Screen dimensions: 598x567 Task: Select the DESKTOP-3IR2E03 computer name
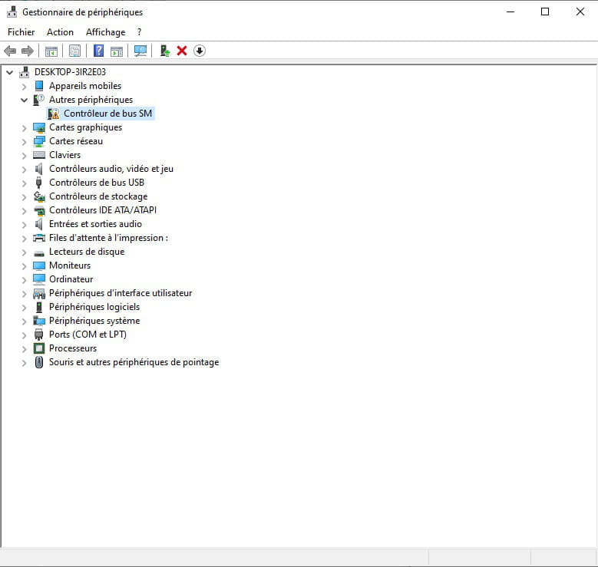point(70,72)
